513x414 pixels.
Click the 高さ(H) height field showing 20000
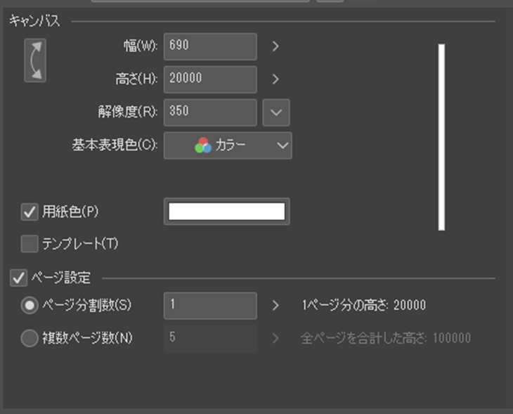(x=210, y=79)
